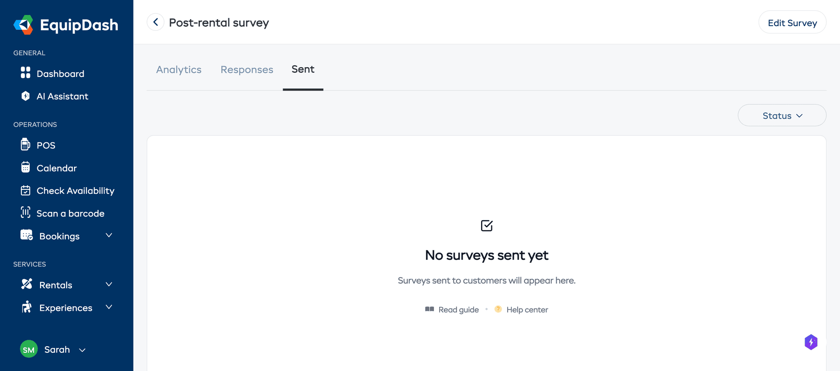This screenshot has height=371, width=840.
Task: Select the Sent tab
Action: tap(303, 69)
